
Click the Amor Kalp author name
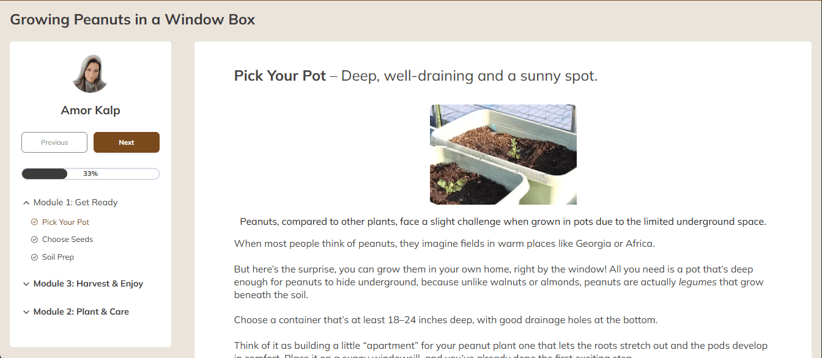pyautogui.click(x=91, y=111)
